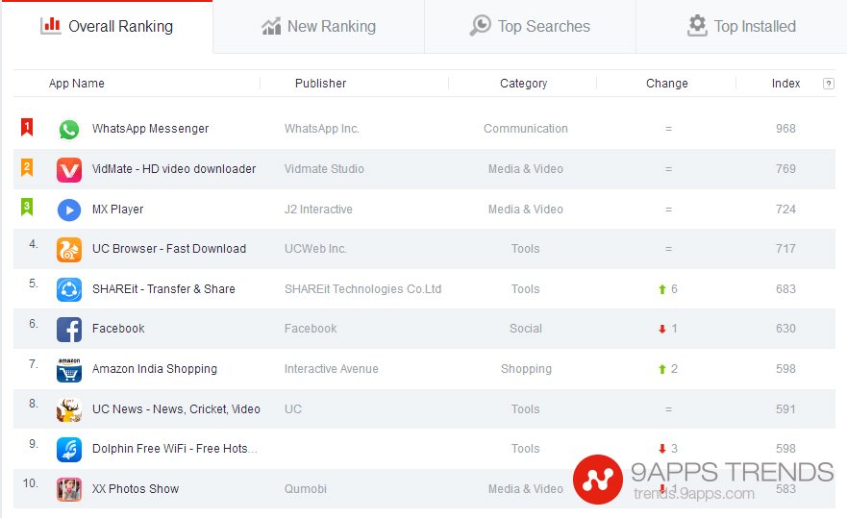Open UC News - News, Cricket, Video link

coord(176,409)
